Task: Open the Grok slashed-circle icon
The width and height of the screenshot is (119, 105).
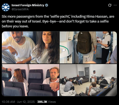Action: coord(110,5)
